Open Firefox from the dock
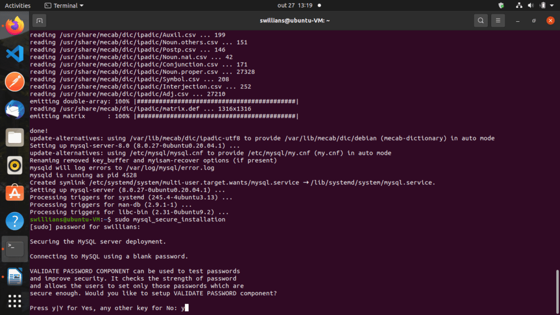Image resolution: width=560 pixels, height=315 pixels. pos(15,25)
